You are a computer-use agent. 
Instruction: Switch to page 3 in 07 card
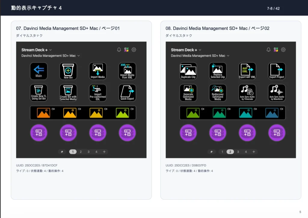88,152
